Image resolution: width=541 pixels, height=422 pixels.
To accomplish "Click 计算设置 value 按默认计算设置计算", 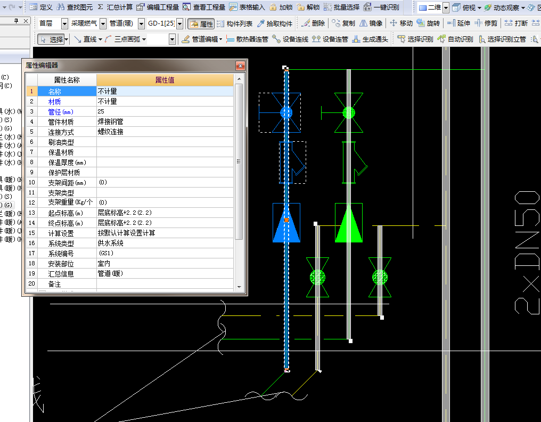I will pyautogui.click(x=165, y=233).
